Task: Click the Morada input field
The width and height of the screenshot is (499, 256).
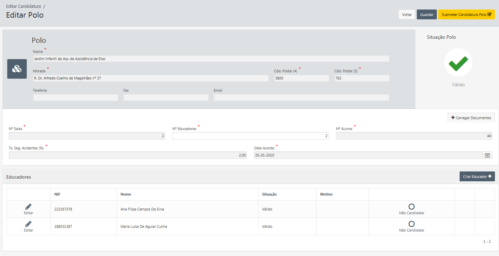Action: pyautogui.click(x=151, y=78)
